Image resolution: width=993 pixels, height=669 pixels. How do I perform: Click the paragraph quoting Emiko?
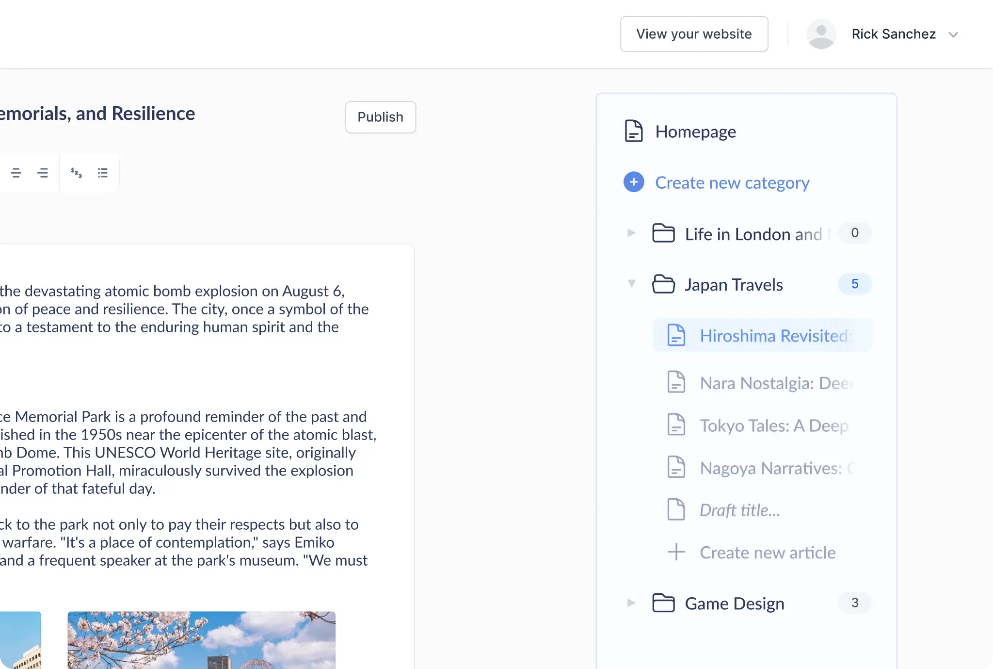click(x=184, y=542)
